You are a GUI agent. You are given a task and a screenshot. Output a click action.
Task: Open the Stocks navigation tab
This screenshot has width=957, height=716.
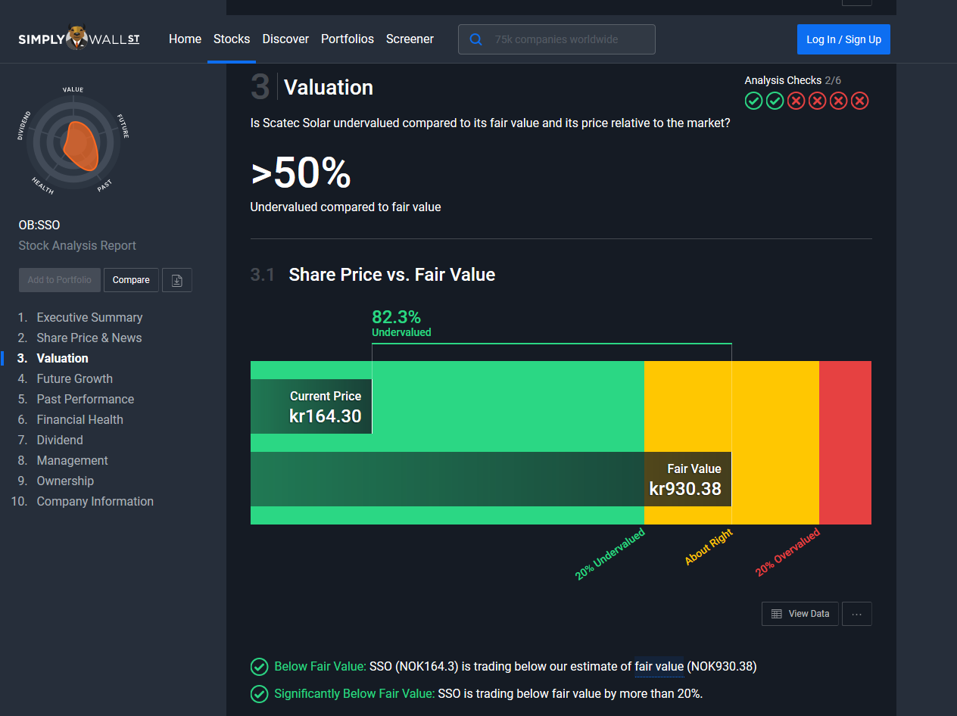tap(232, 39)
